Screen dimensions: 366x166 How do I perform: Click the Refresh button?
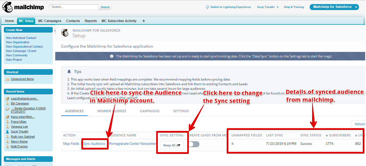coord(359,124)
